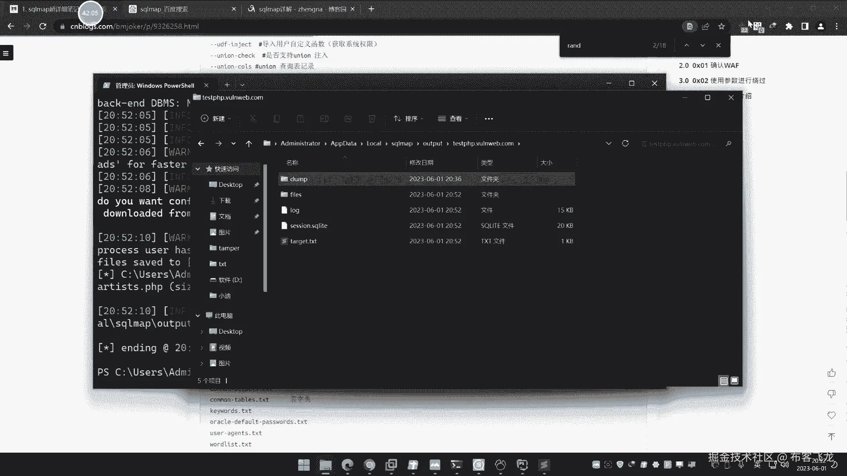Open a new PowerShell tab with plus
The height and width of the screenshot is (476, 847).
point(227,85)
